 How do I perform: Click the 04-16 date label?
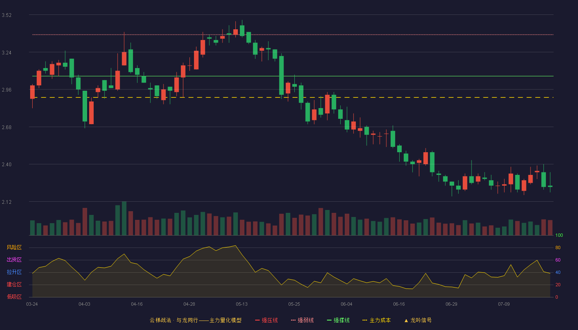click(x=137, y=304)
